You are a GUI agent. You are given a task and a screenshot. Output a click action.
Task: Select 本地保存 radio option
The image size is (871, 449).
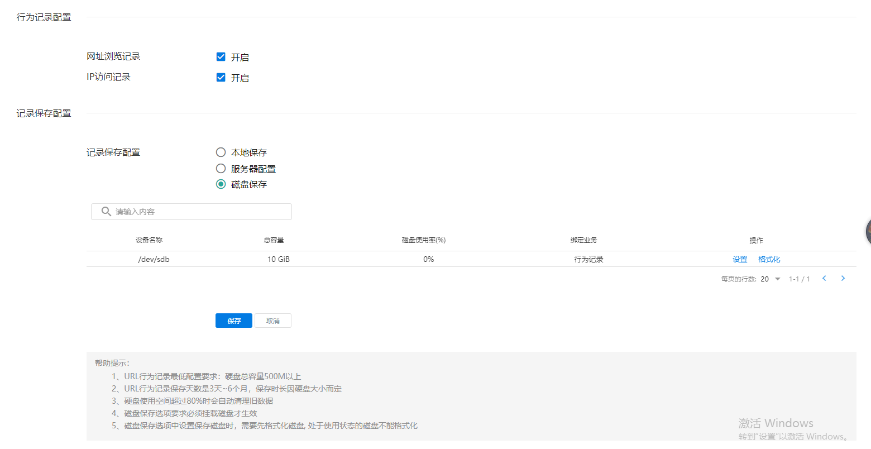pos(221,152)
